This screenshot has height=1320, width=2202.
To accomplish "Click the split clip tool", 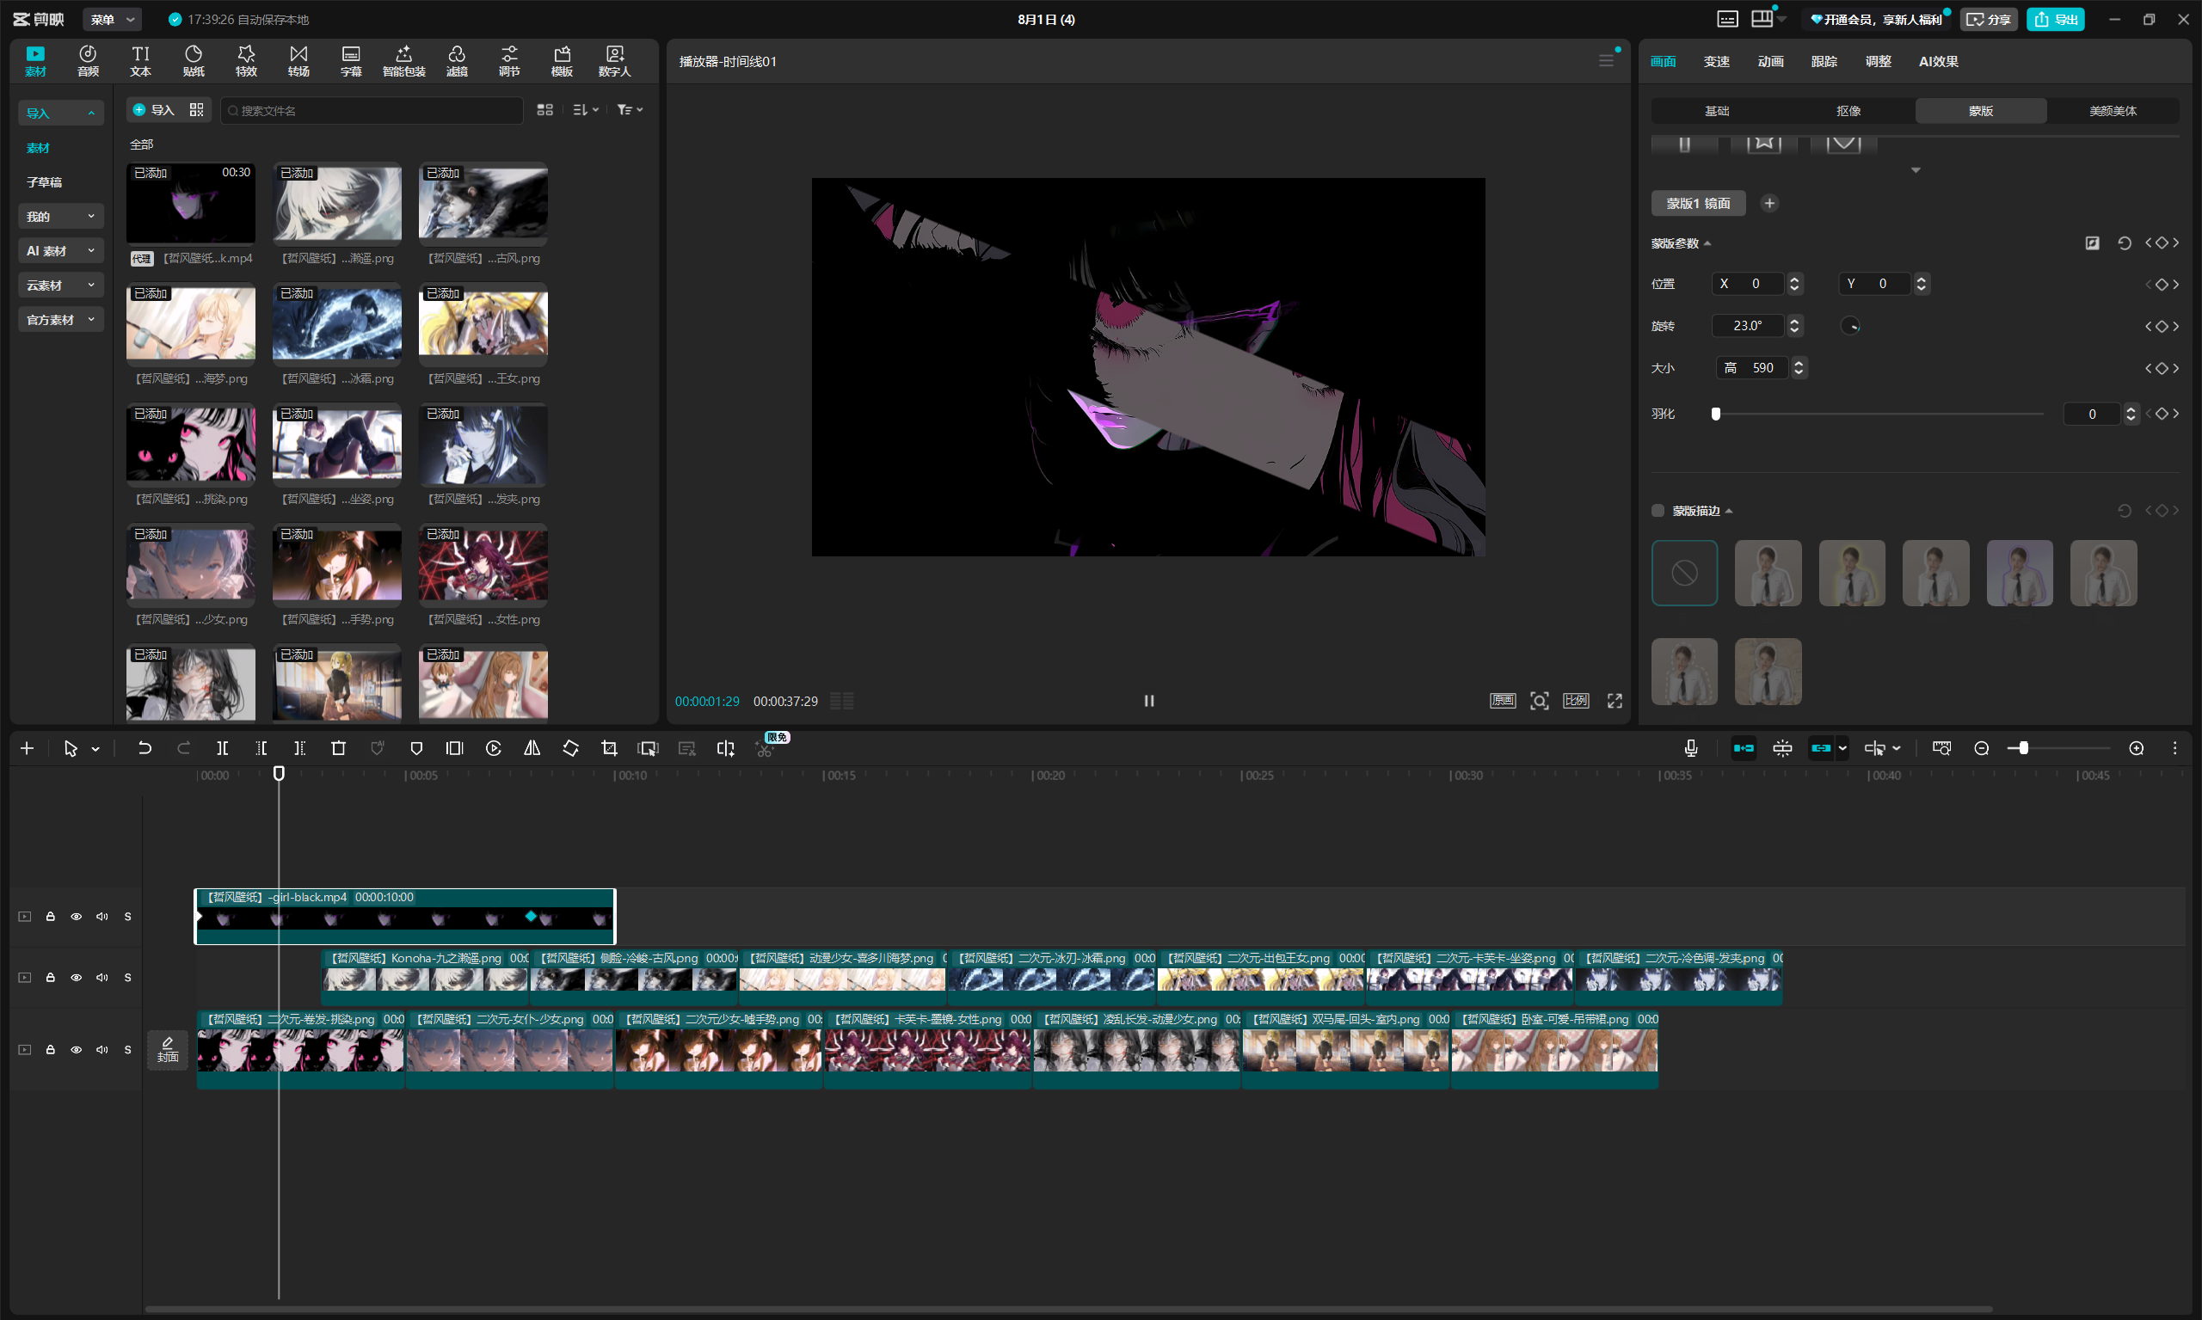I will pyautogui.click(x=223, y=749).
